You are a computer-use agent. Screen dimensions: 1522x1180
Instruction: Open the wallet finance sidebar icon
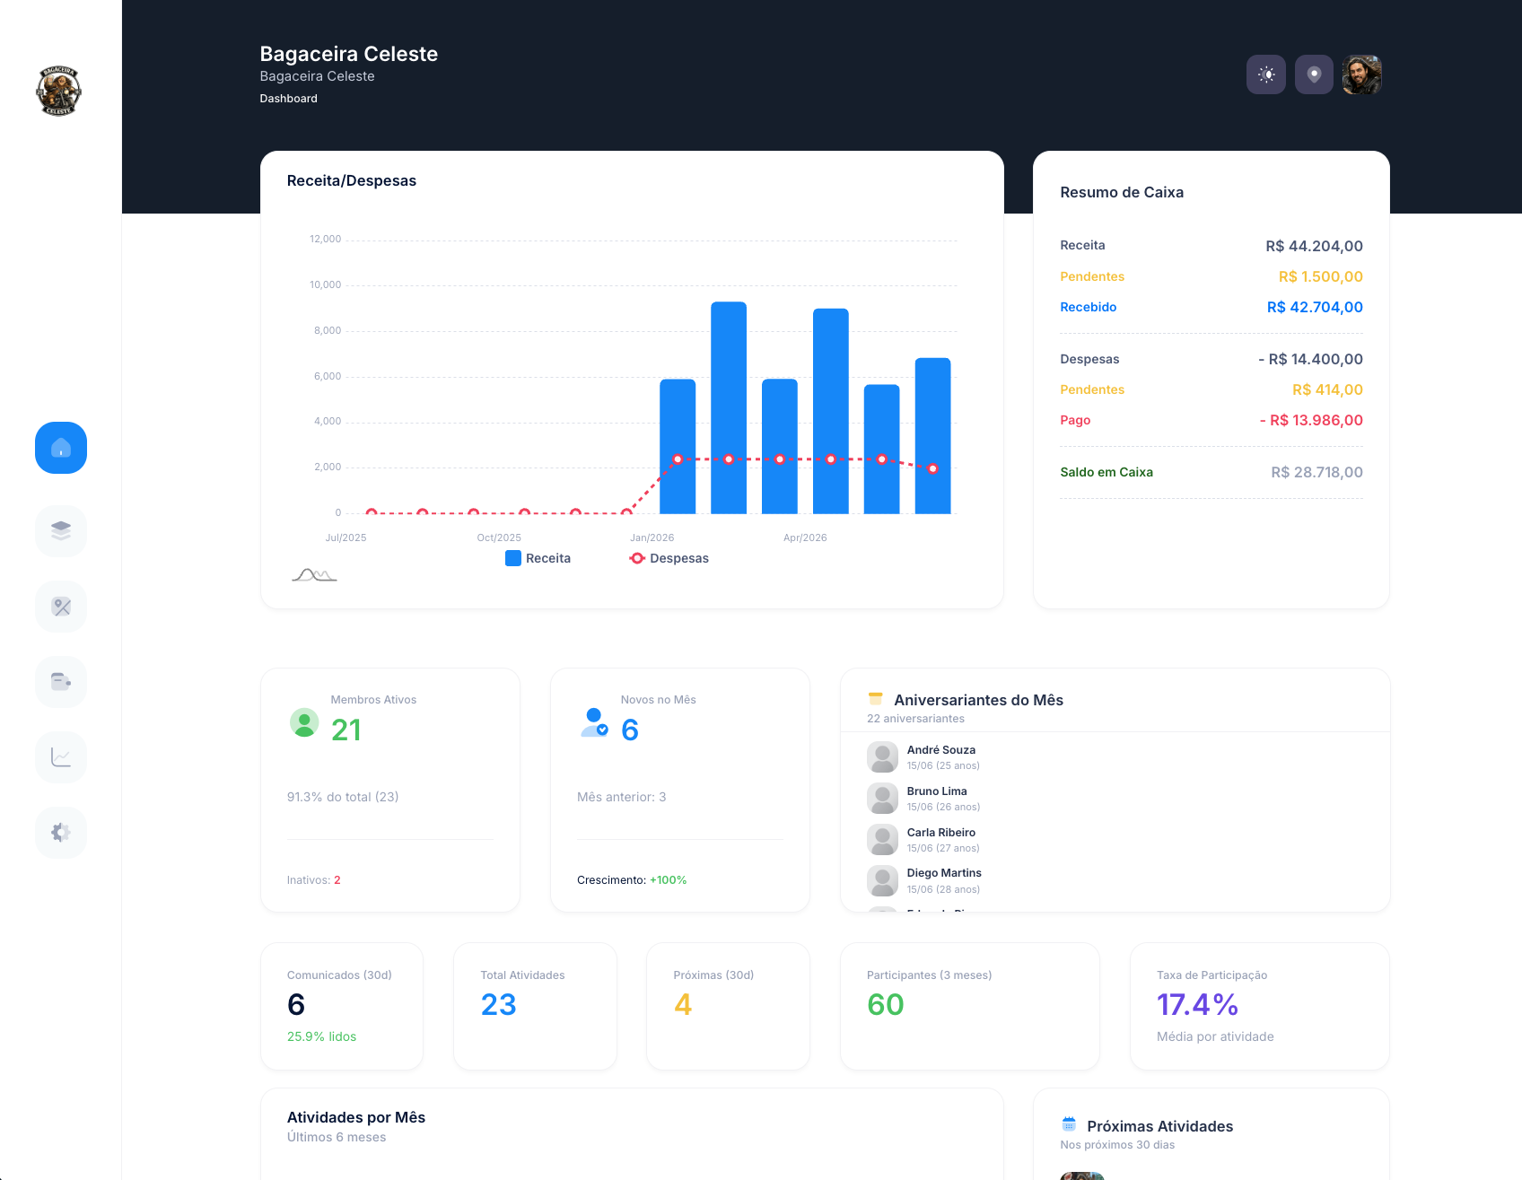click(x=61, y=682)
